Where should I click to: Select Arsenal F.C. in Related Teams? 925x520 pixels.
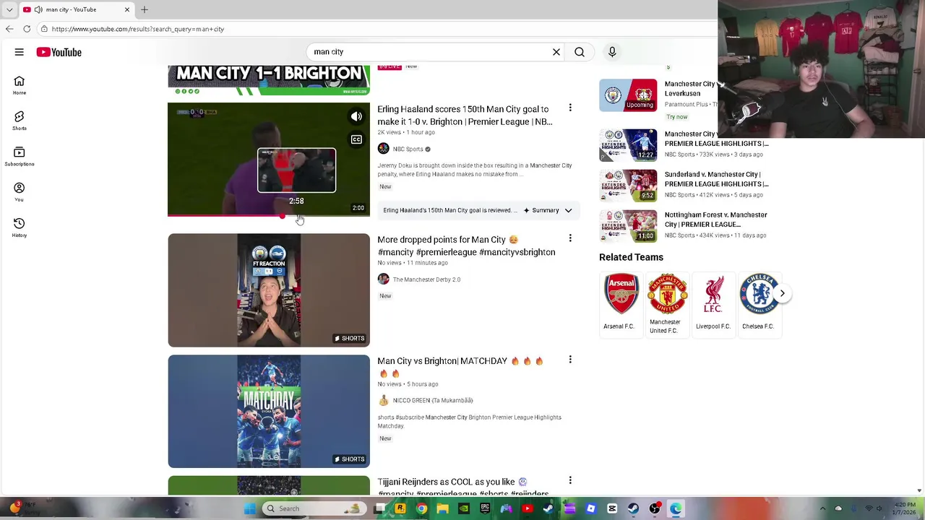coord(621,303)
